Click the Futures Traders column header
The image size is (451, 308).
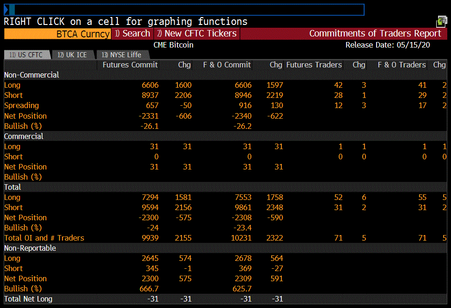point(314,65)
